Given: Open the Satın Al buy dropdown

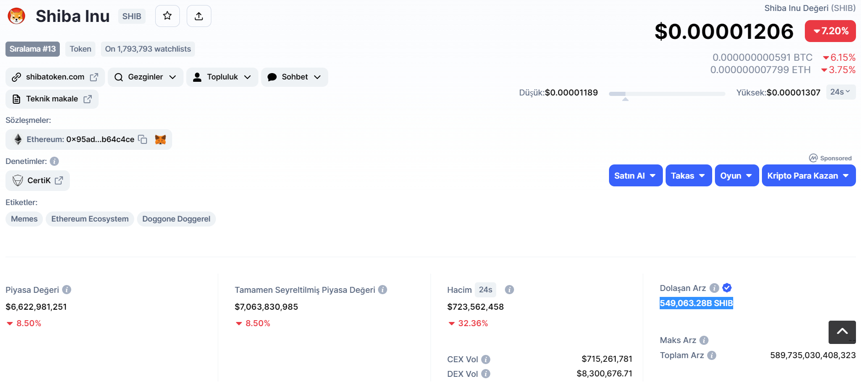Looking at the screenshot, I should click(635, 176).
